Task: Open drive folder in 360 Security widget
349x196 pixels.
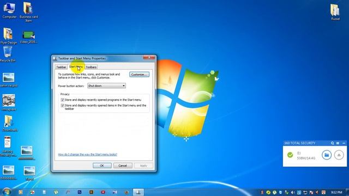Action: pyautogui.click(x=327, y=155)
